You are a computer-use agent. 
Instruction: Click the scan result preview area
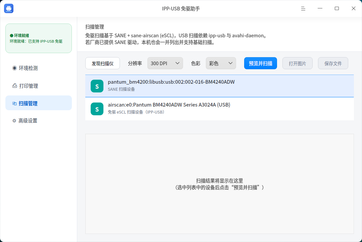(219, 184)
